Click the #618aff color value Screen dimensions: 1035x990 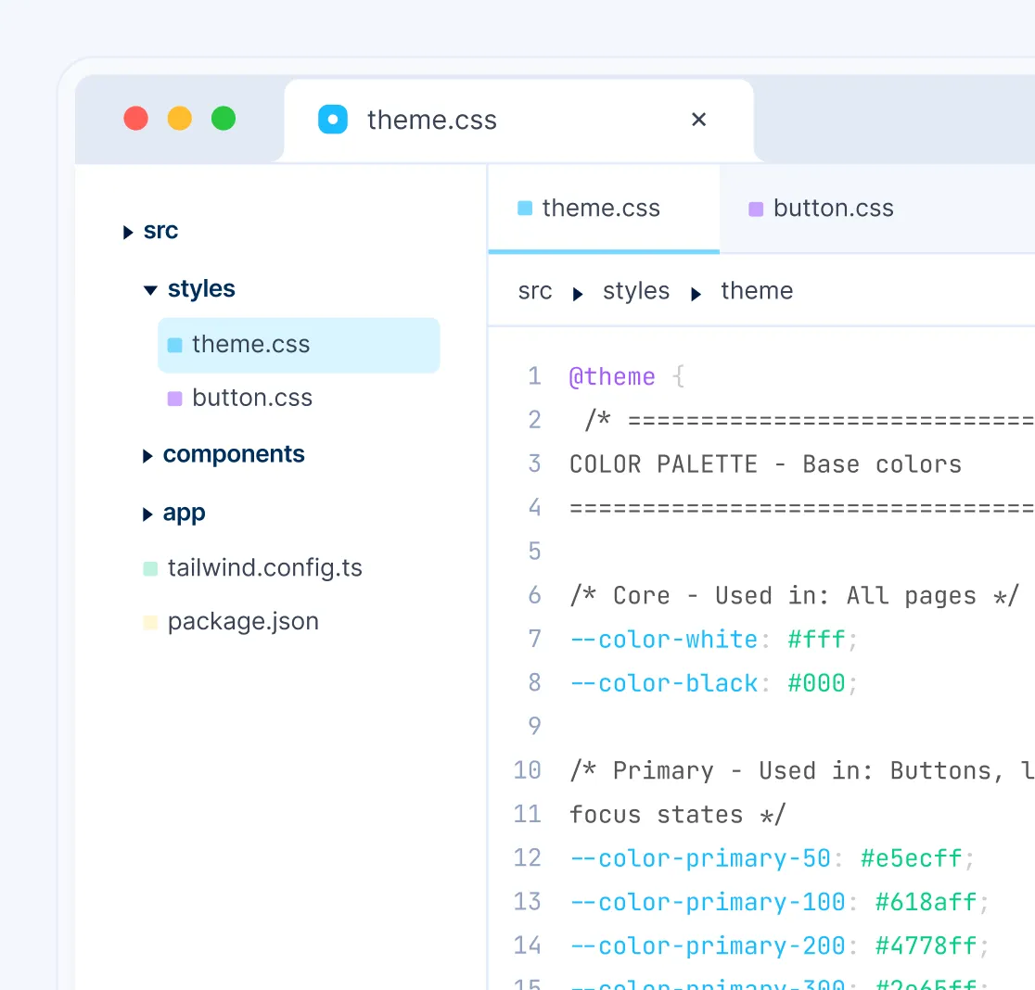coord(926,902)
